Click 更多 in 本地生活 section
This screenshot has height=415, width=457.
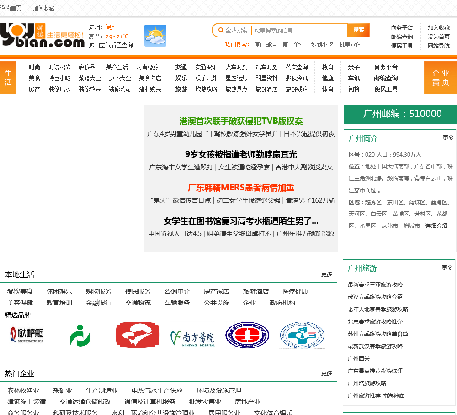(326, 274)
